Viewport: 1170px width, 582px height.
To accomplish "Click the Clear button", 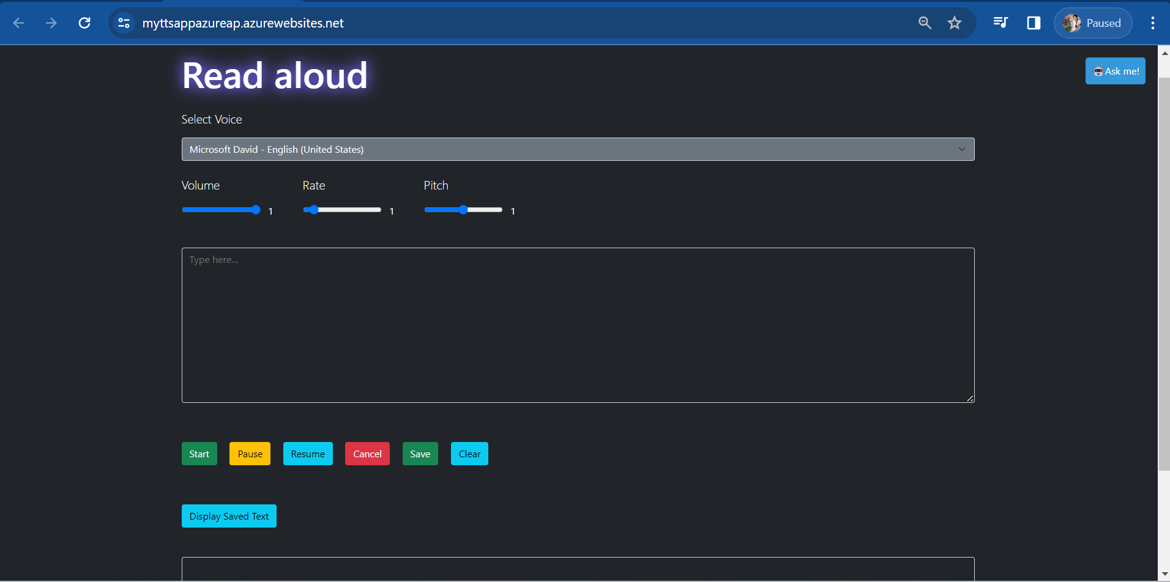I will (469, 454).
